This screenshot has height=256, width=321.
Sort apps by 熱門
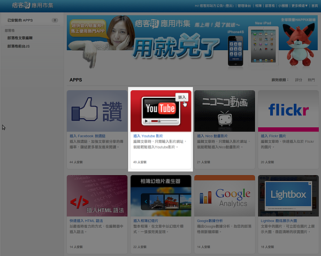point(311,80)
